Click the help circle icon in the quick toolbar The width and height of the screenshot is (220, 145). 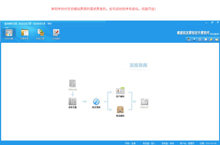coord(200,39)
